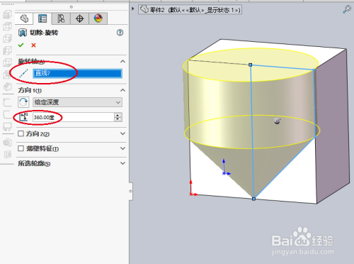The height and width of the screenshot is (264, 354).
Task: Open the DisplayManager color ball tab
Action: [98, 18]
